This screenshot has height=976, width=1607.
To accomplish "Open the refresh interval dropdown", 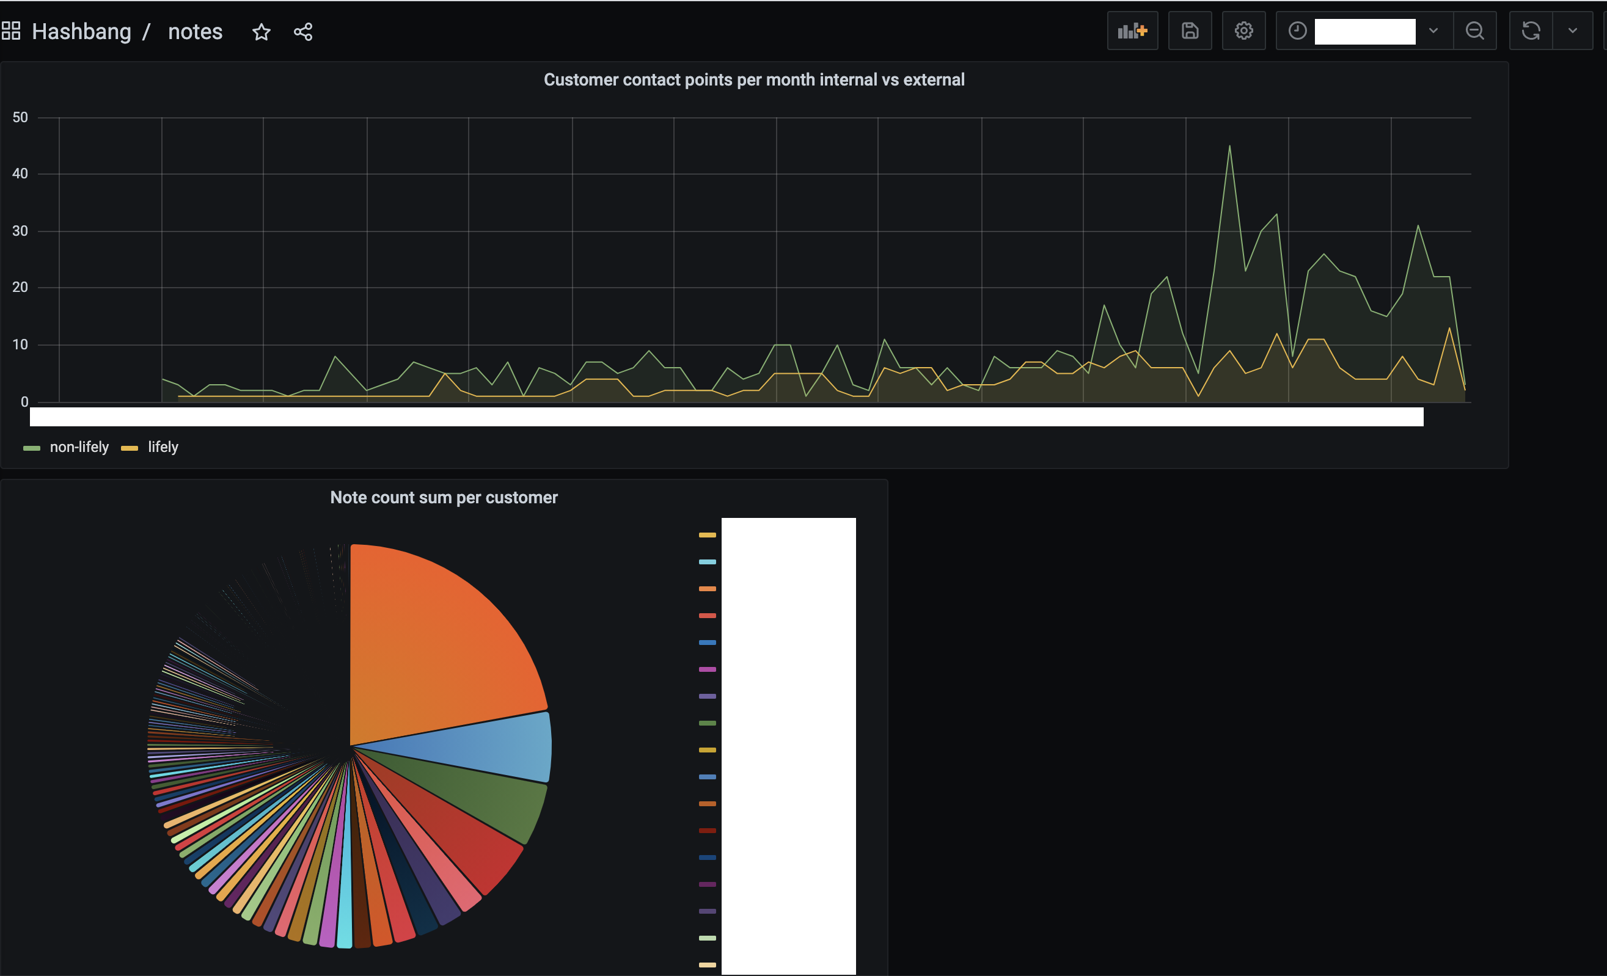I will pyautogui.click(x=1572, y=31).
